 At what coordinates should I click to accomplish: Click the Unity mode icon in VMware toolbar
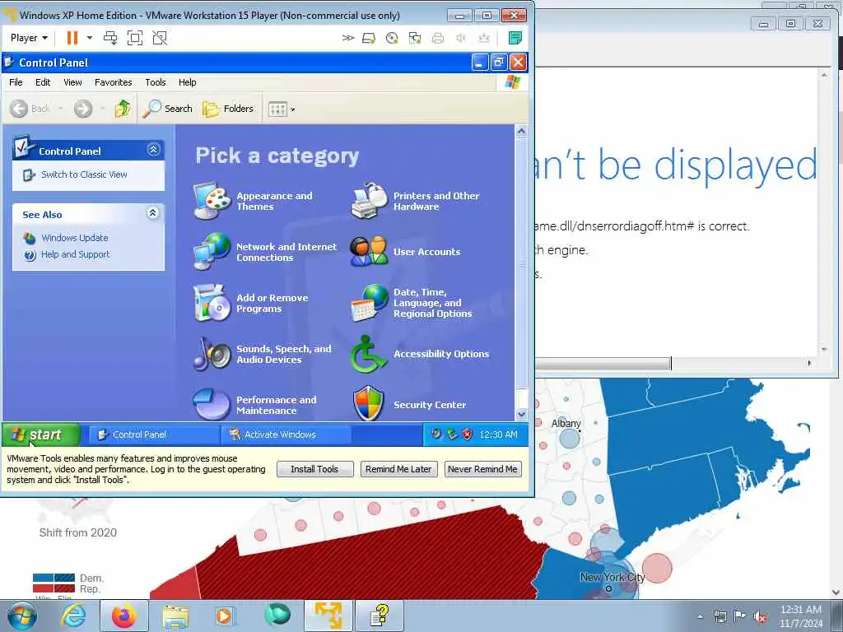[160, 38]
